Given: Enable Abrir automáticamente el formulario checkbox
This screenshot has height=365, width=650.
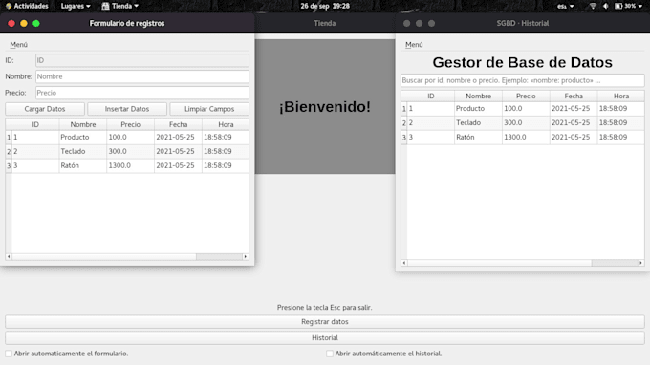Looking at the screenshot, I should [9, 354].
